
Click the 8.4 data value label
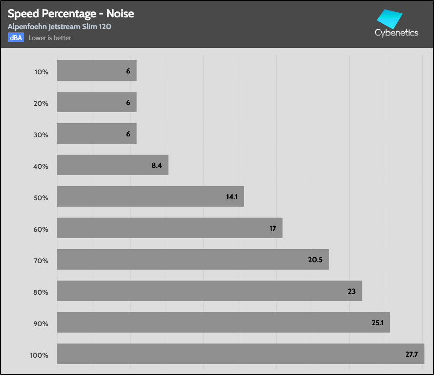(x=157, y=165)
